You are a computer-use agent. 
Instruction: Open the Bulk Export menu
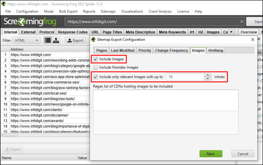click(x=68, y=11)
